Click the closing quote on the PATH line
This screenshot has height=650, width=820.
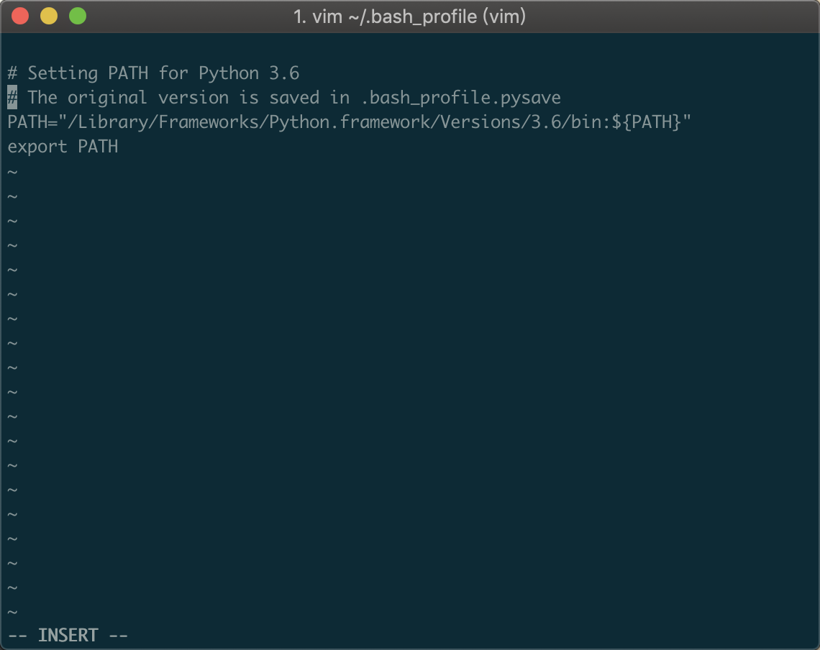[x=687, y=122]
